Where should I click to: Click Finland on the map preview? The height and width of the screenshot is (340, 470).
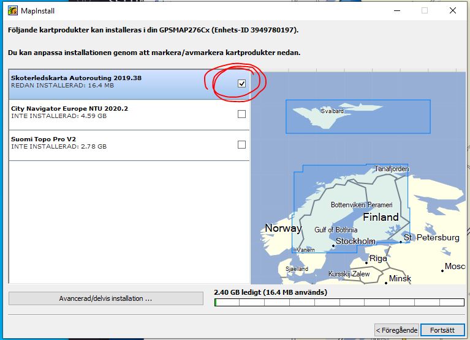pyautogui.click(x=381, y=217)
